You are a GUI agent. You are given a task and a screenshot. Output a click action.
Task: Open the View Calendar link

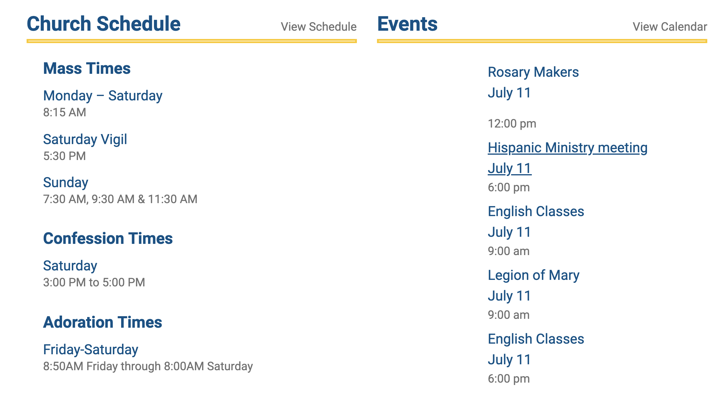pos(670,27)
